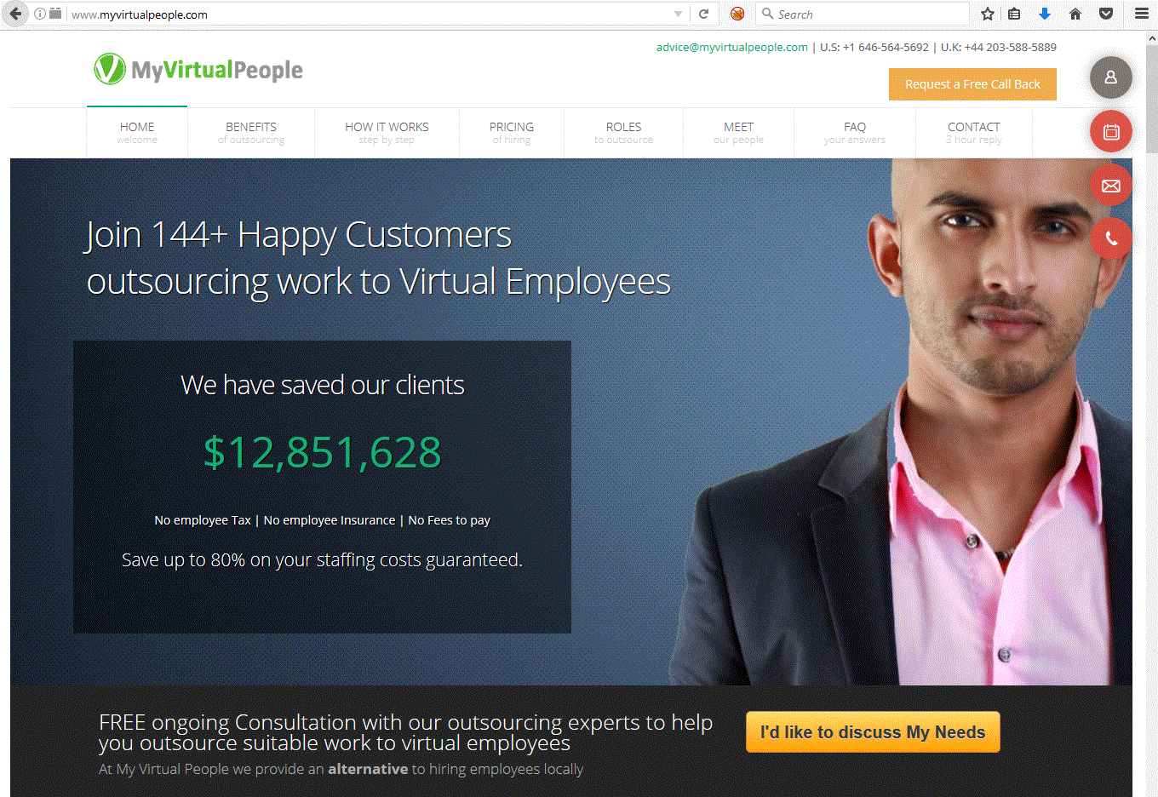Image resolution: width=1158 pixels, height=797 pixels.
Task: Click Request a Free Call Back button
Action: 972,84
